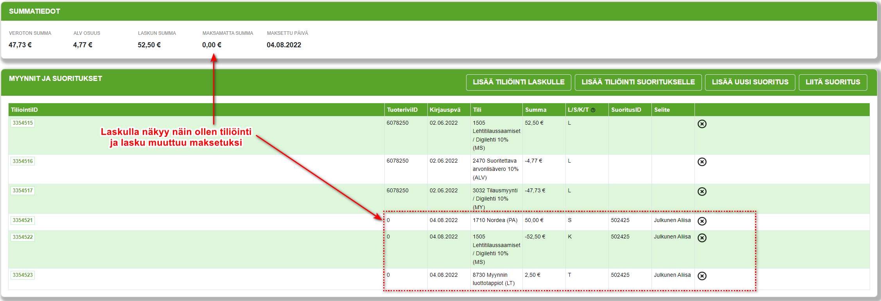
Task: Click Maksettu päivä value 04.08.2022
Action: coord(284,45)
